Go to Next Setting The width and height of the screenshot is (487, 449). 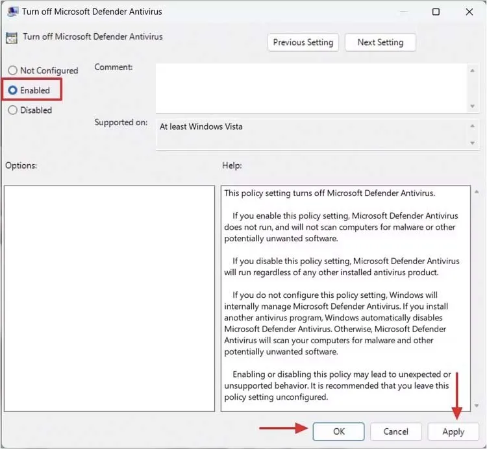(x=380, y=42)
